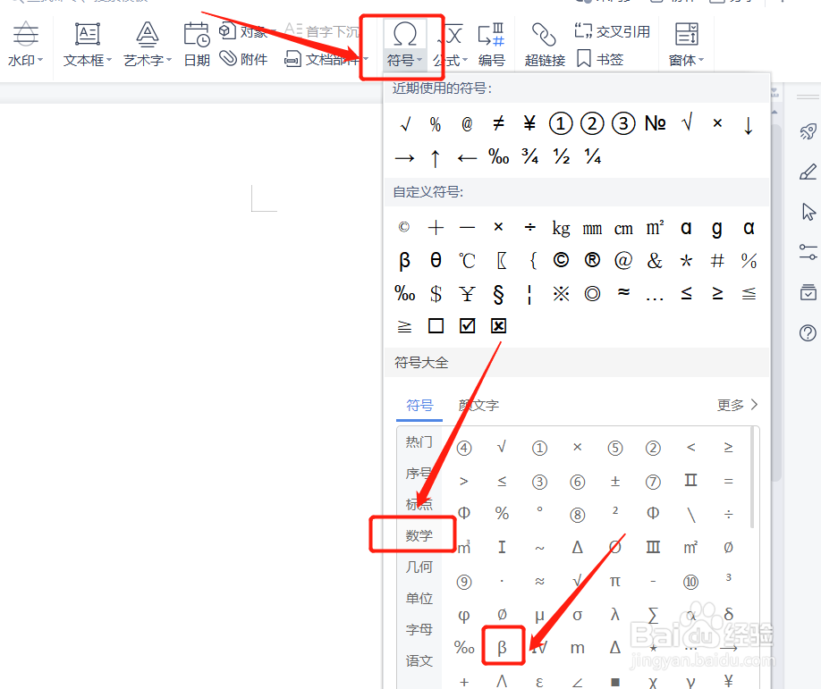Viewport: 821px width, 689px height.
Task: Open 更多 for more symbols
Action: 737,405
